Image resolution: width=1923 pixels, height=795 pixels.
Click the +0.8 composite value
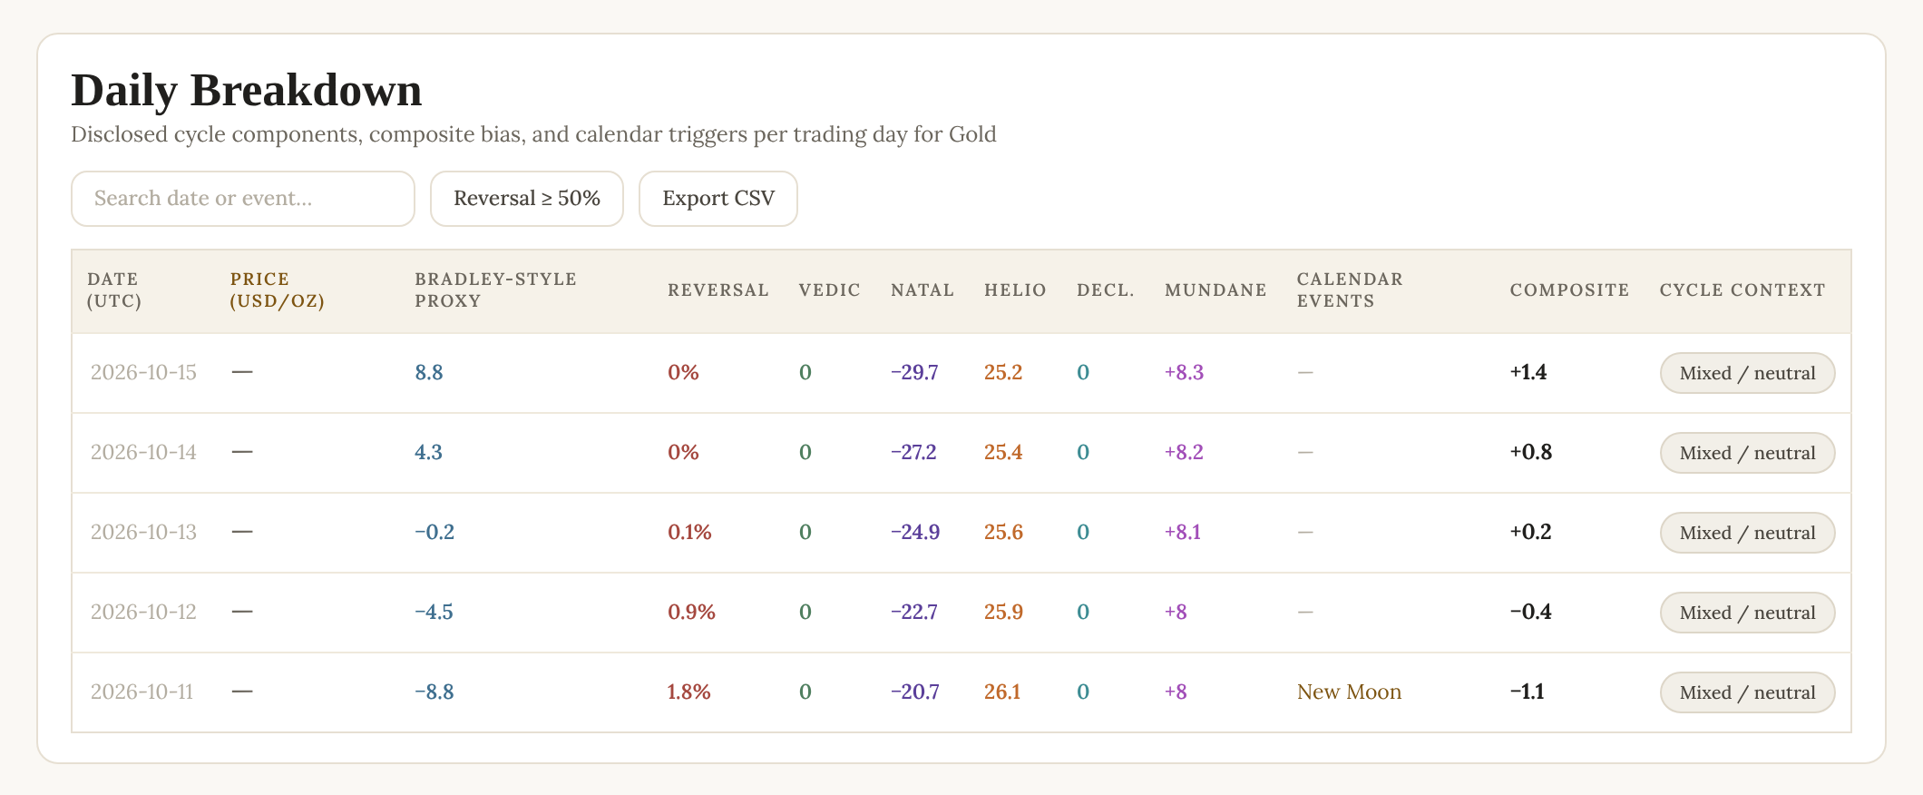click(x=1531, y=453)
